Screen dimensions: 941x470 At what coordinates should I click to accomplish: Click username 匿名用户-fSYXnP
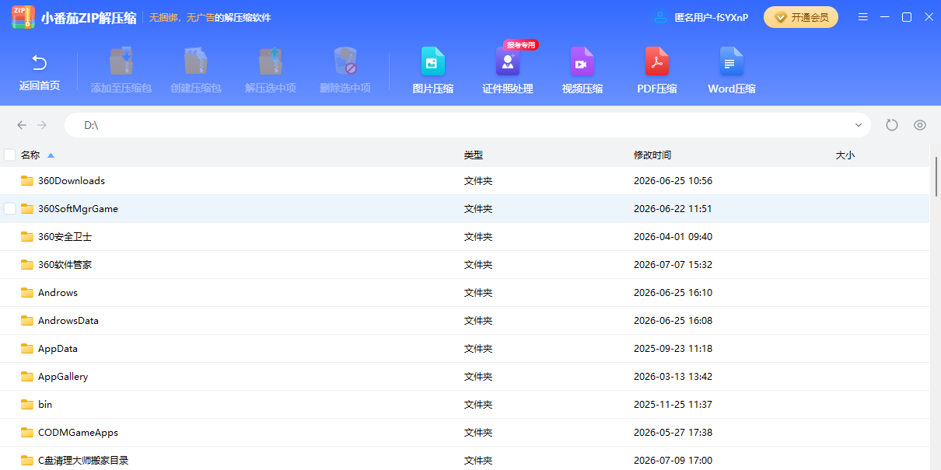[x=711, y=17]
